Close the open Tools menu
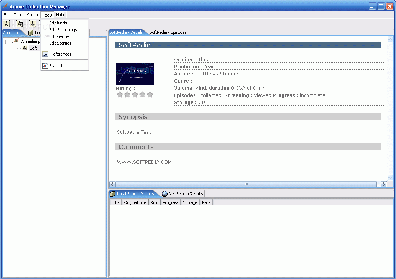This screenshot has height=279, width=396. (47, 15)
